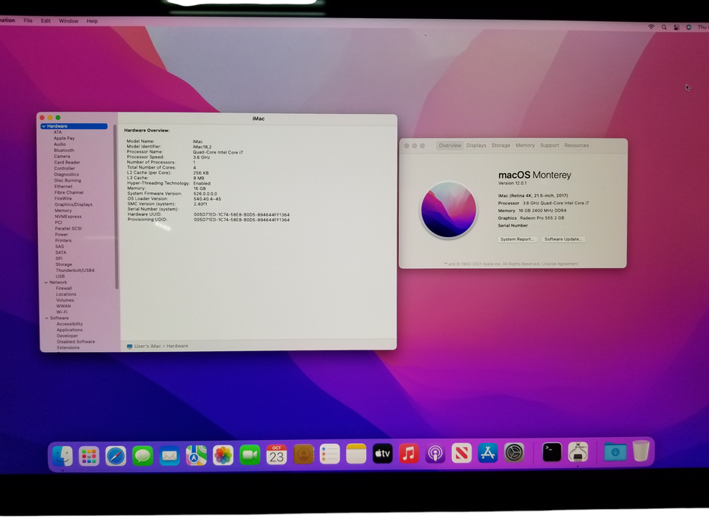Open Notes app in Dock
709x532 pixels.
356,454
